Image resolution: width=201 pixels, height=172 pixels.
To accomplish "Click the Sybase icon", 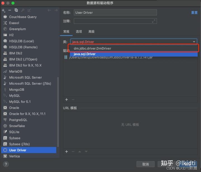I will click(5, 138).
